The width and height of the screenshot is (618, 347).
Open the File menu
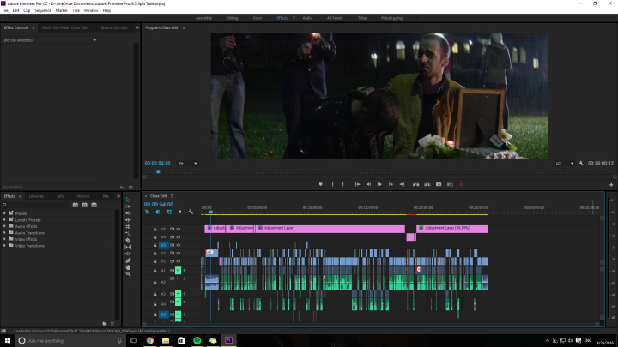tap(5, 10)
